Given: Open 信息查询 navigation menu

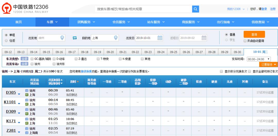Looking at the screenshot, I should pyautogui.click(x=260, y=22).
